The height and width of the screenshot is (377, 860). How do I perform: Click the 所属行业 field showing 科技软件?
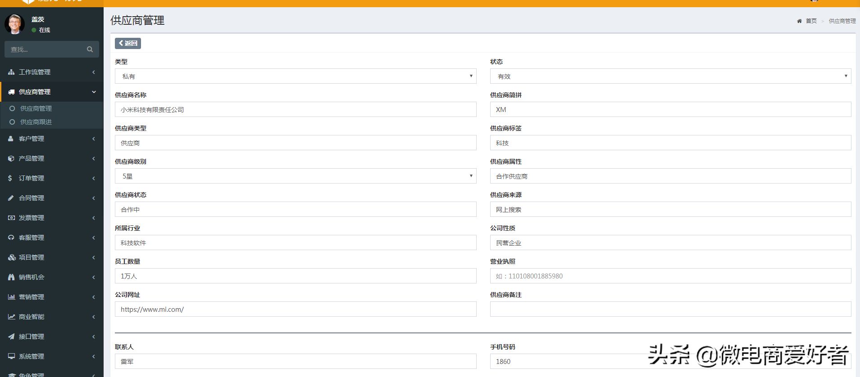coord(296,242)
